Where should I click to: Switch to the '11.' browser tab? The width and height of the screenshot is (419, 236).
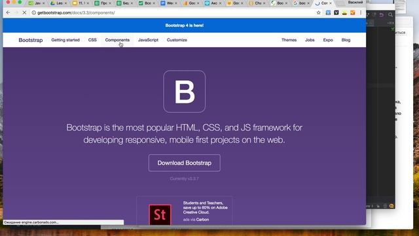(81, 3)
